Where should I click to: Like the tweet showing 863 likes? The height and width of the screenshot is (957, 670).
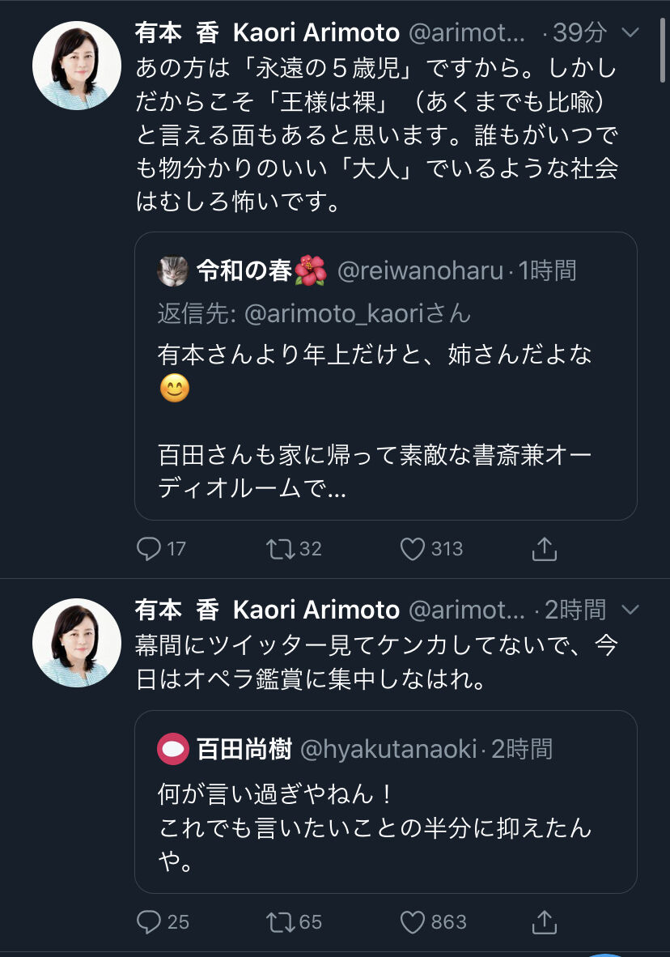tap(415, 922)
